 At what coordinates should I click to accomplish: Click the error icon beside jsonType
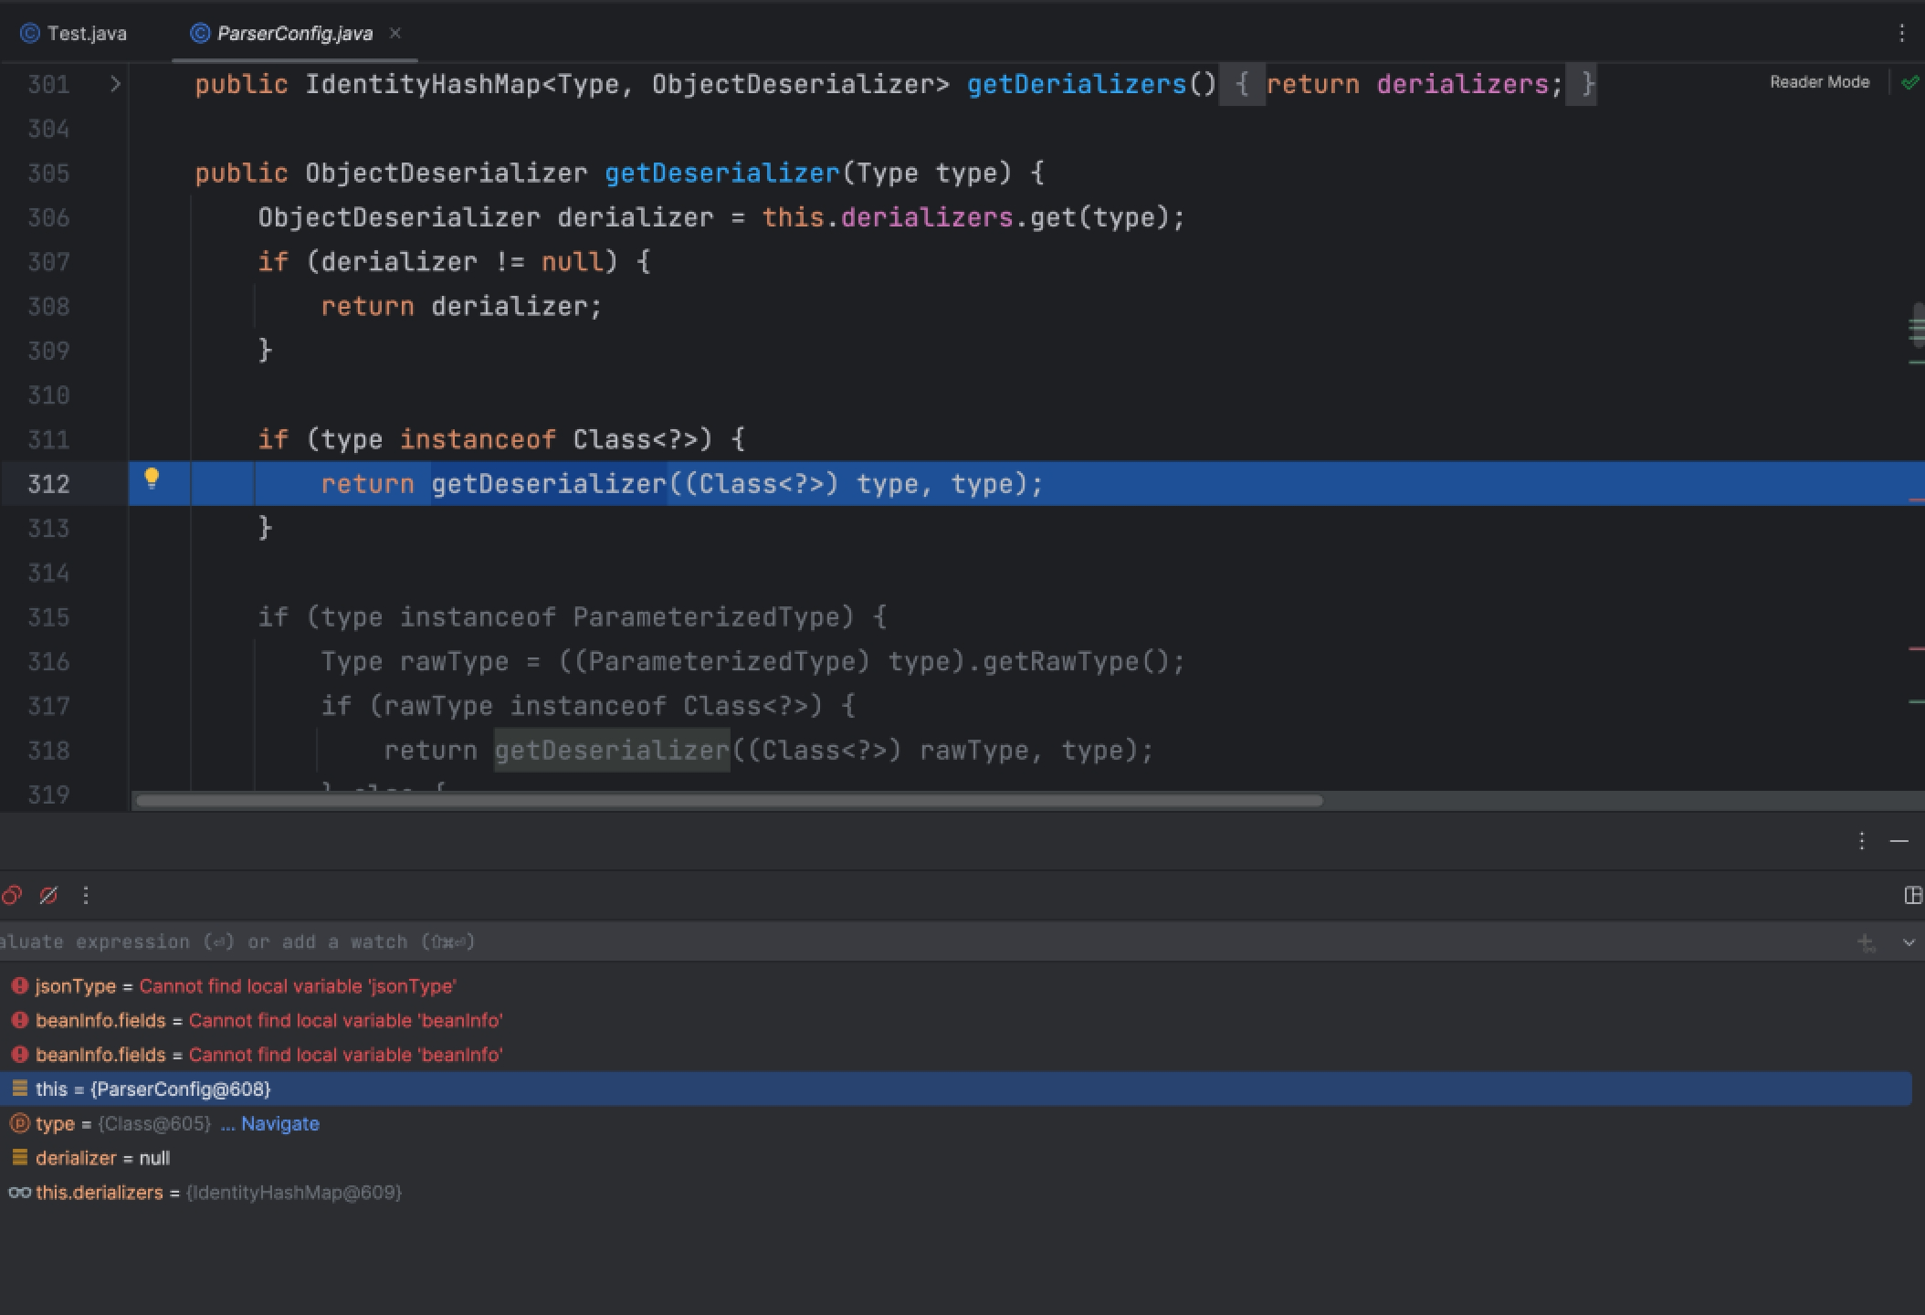coord(19,986)
